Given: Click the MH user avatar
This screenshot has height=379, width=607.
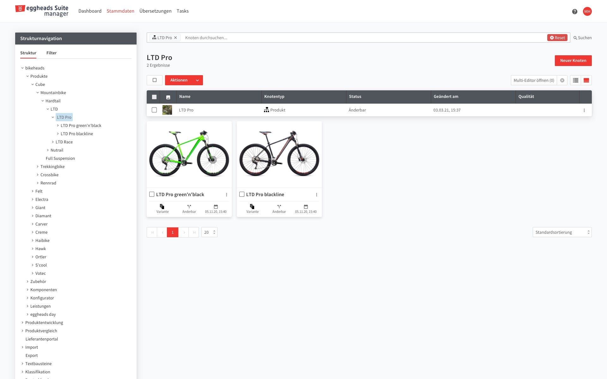Looking at the screenshot, I should pos(587,11).
